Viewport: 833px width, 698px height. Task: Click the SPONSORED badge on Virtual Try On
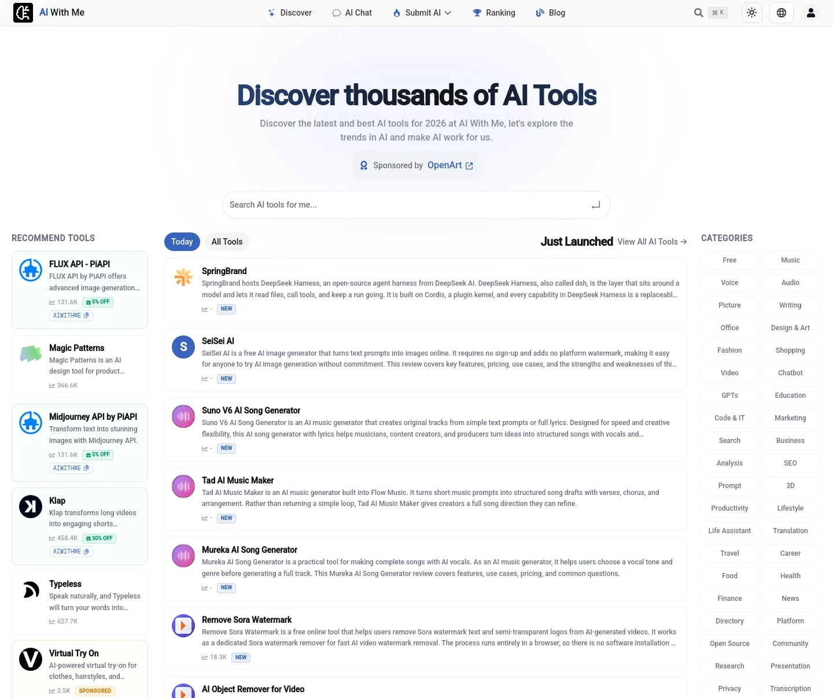[x=95, y=691]
